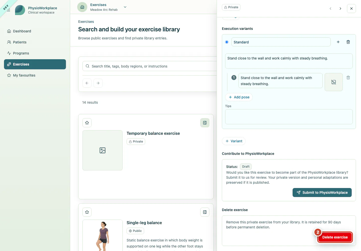Click the Execution variants heading
The height and width of the screenshot is (251, 361).
tap(237, 29)
